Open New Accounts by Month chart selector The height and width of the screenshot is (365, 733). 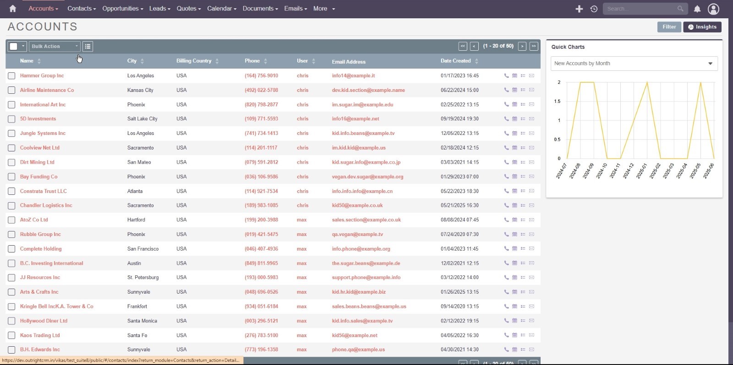coord(634,64)
